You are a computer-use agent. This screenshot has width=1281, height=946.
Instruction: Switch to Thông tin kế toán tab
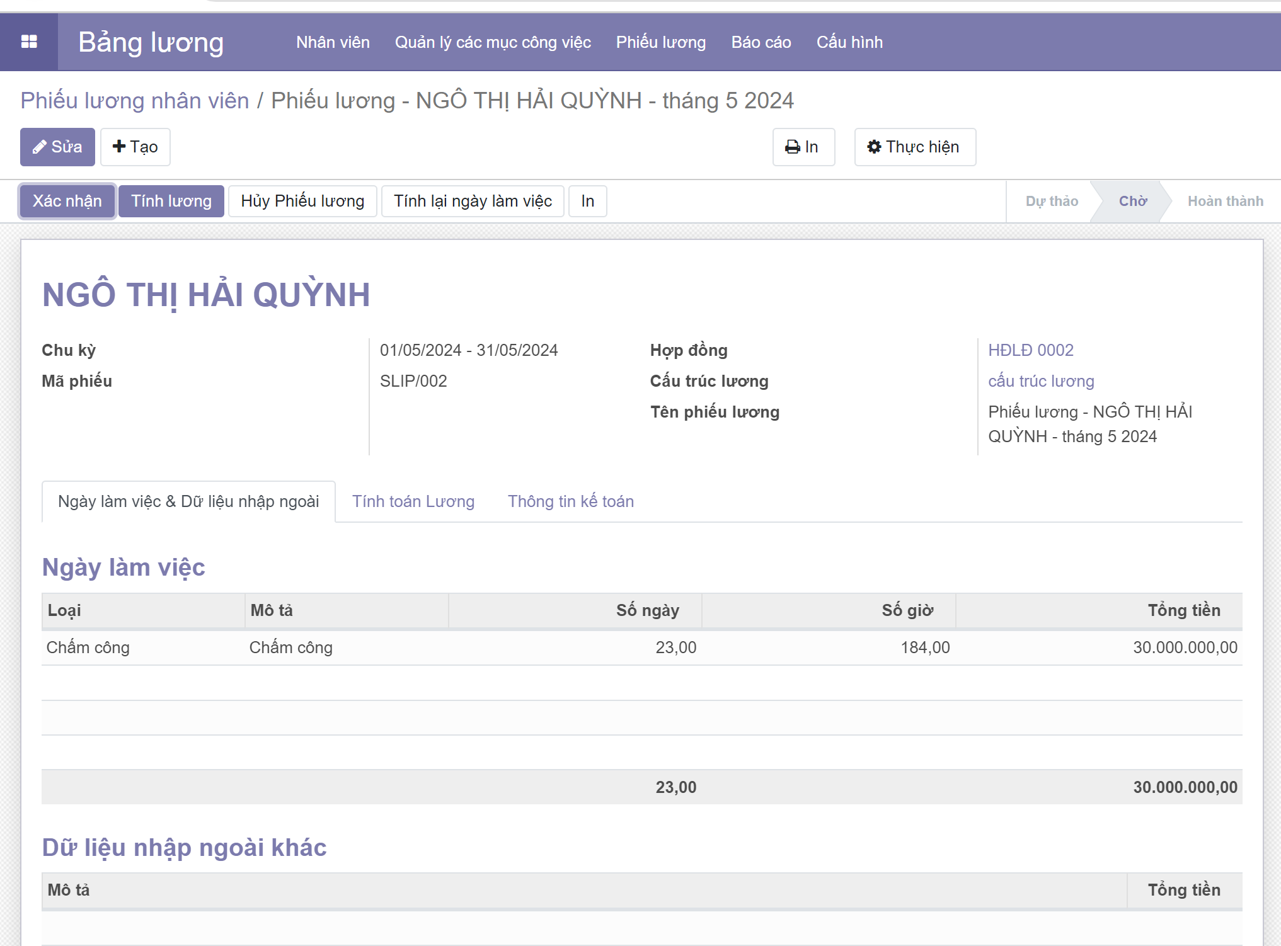570,501
